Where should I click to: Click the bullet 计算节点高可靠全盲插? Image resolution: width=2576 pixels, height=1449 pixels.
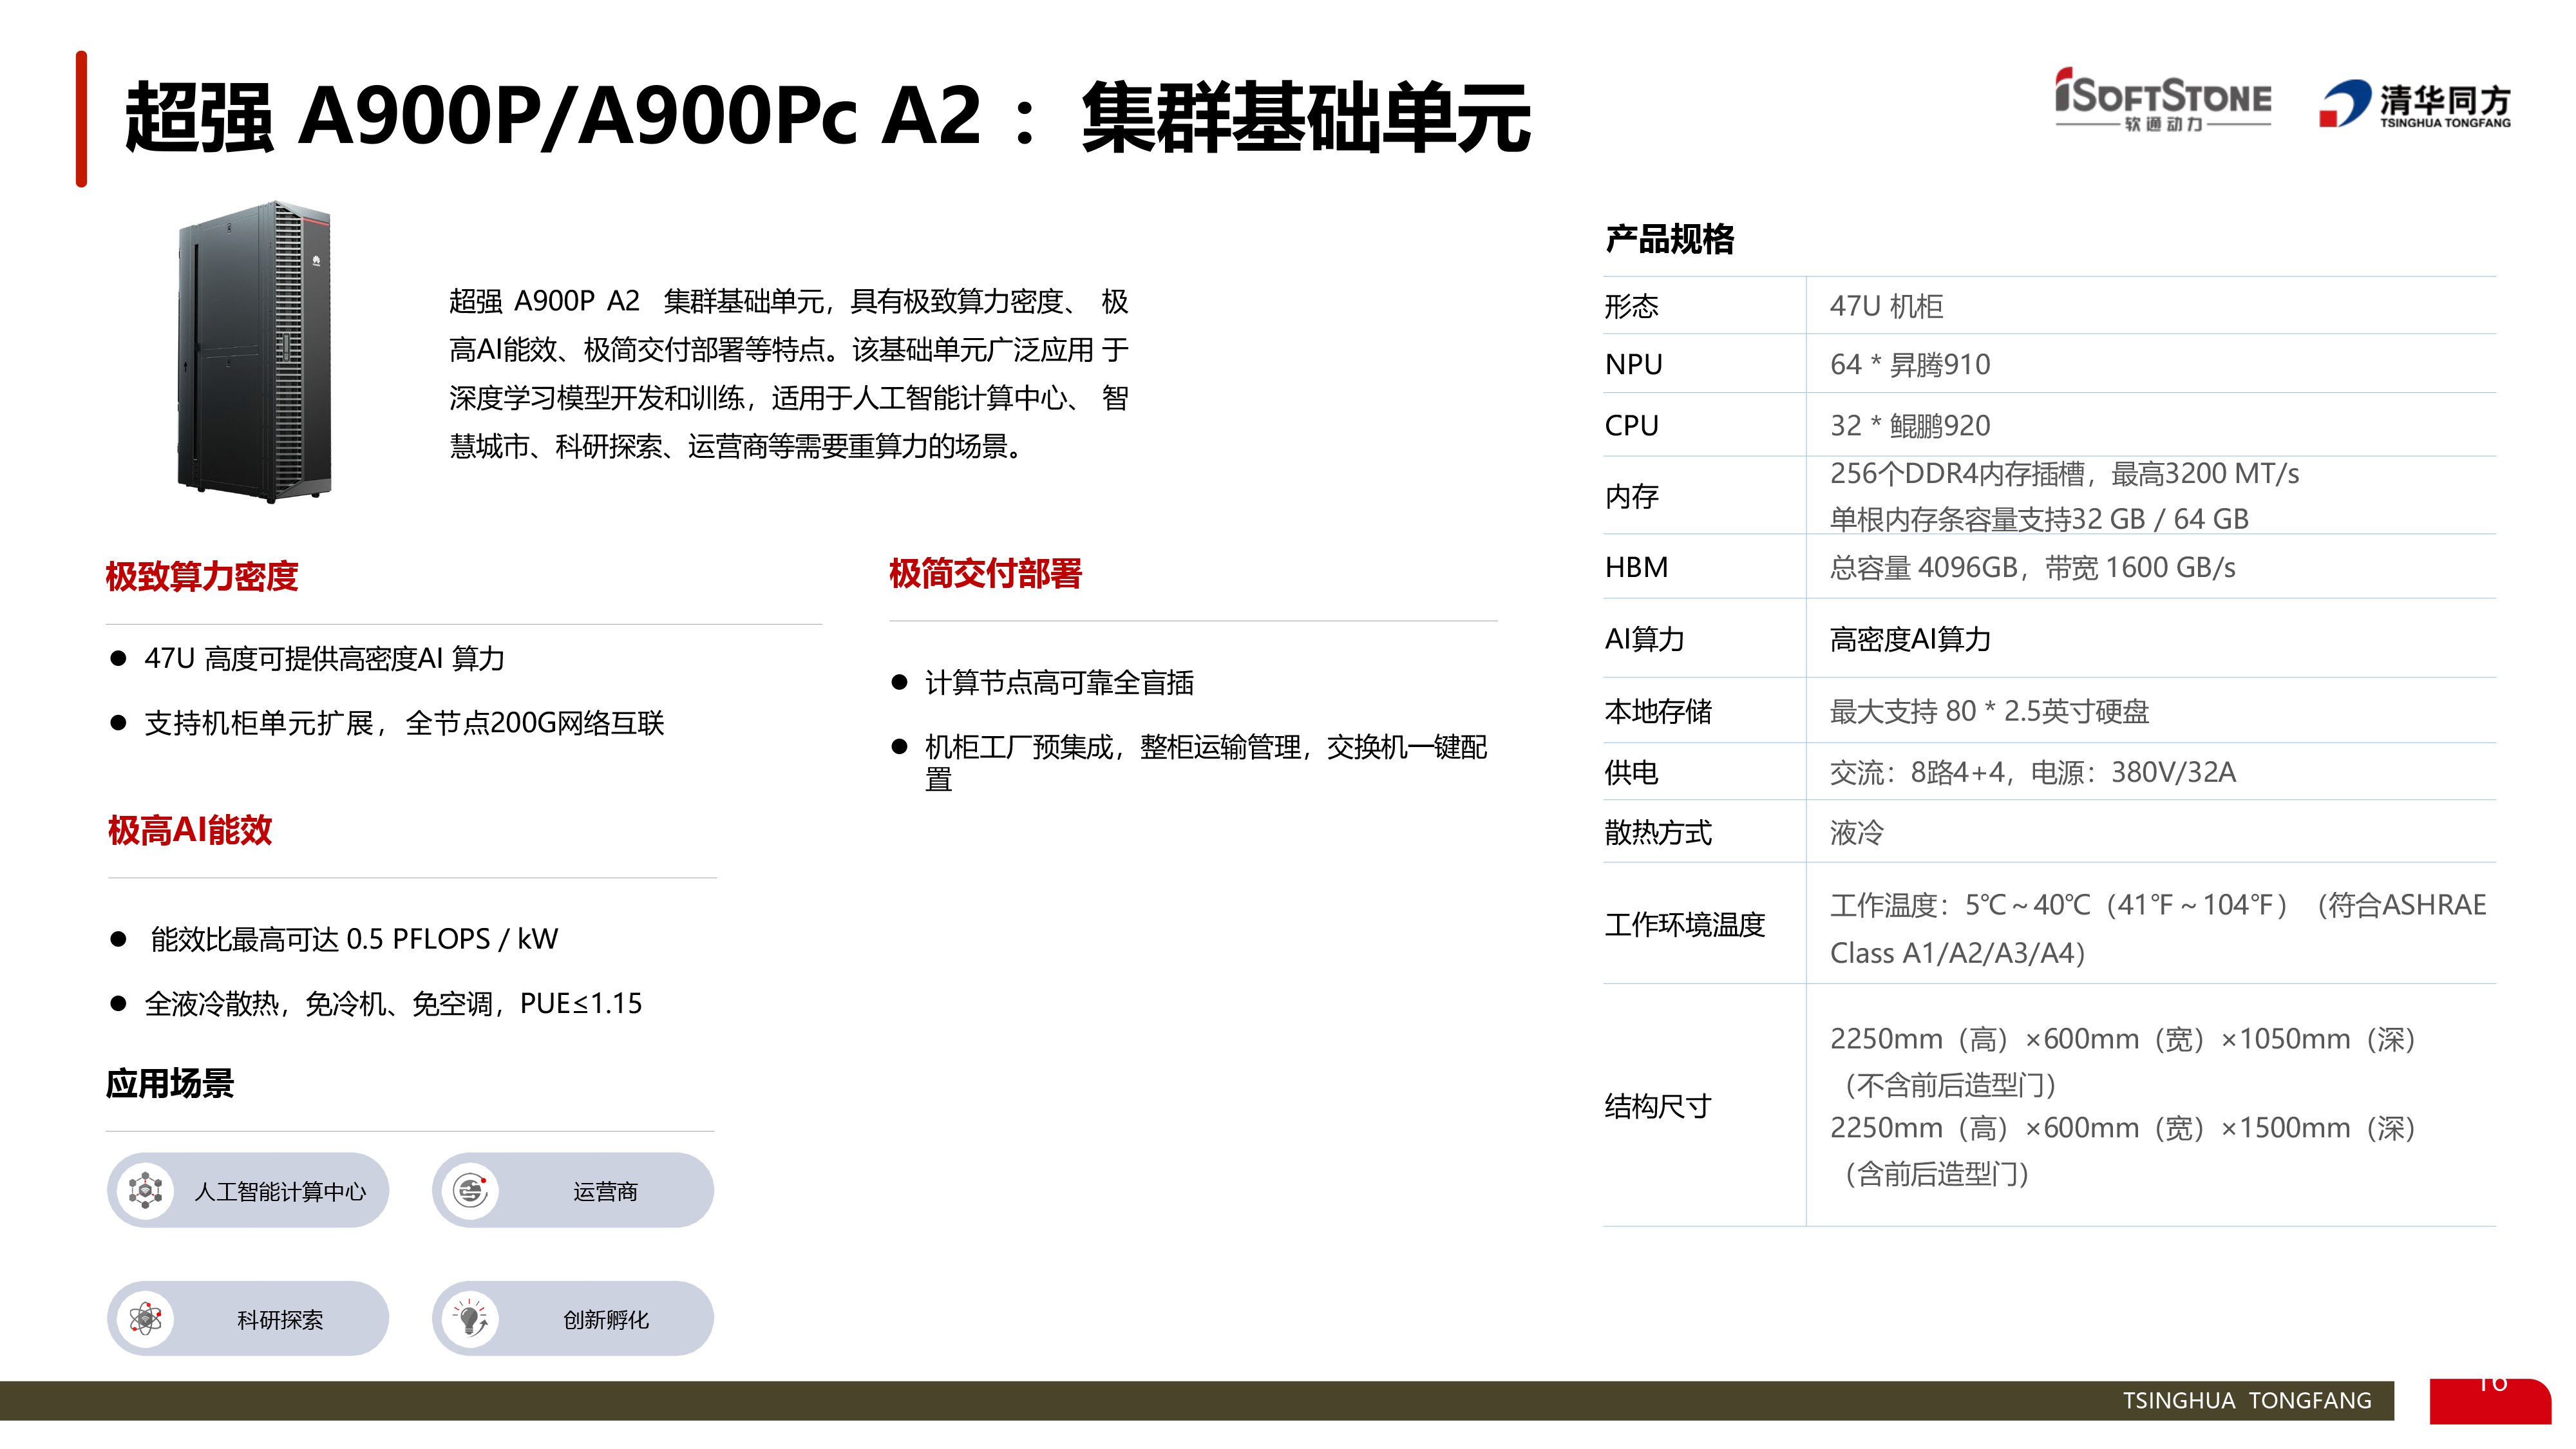coord(1059,682)
